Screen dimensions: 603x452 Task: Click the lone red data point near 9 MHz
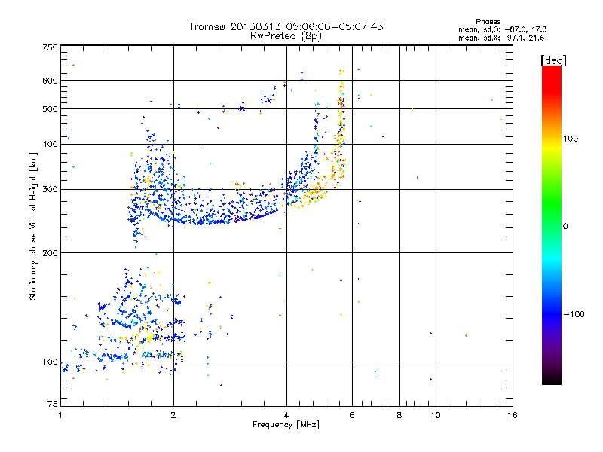click(x=418, y=178)
